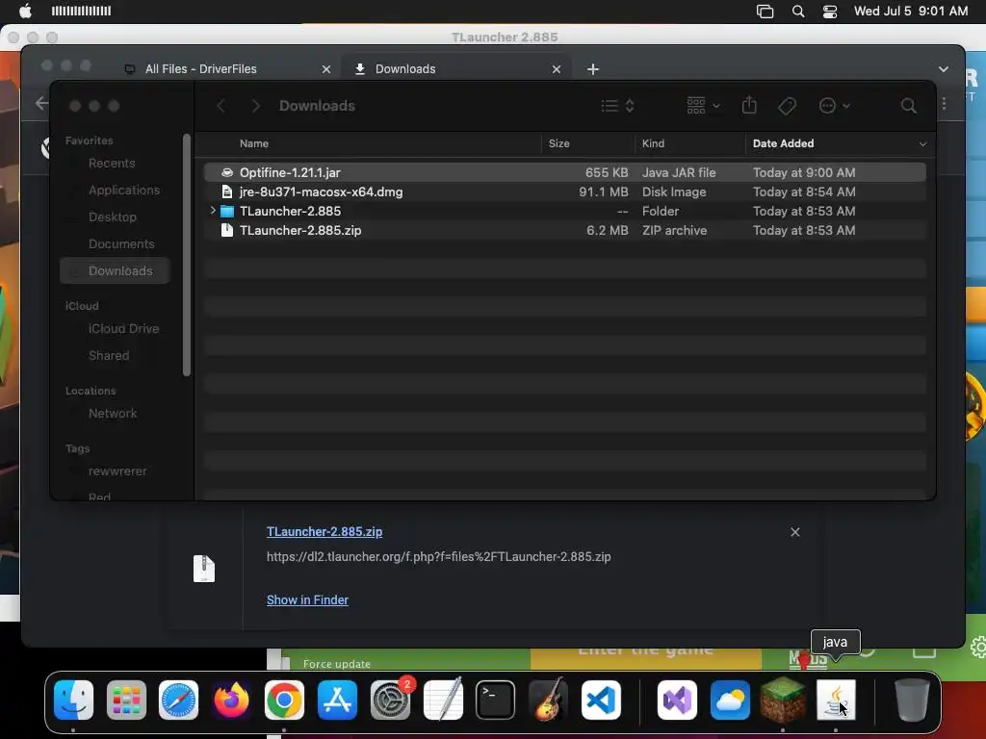Open Finder toolbar search
986x739 pixels.
coord(908,106)
